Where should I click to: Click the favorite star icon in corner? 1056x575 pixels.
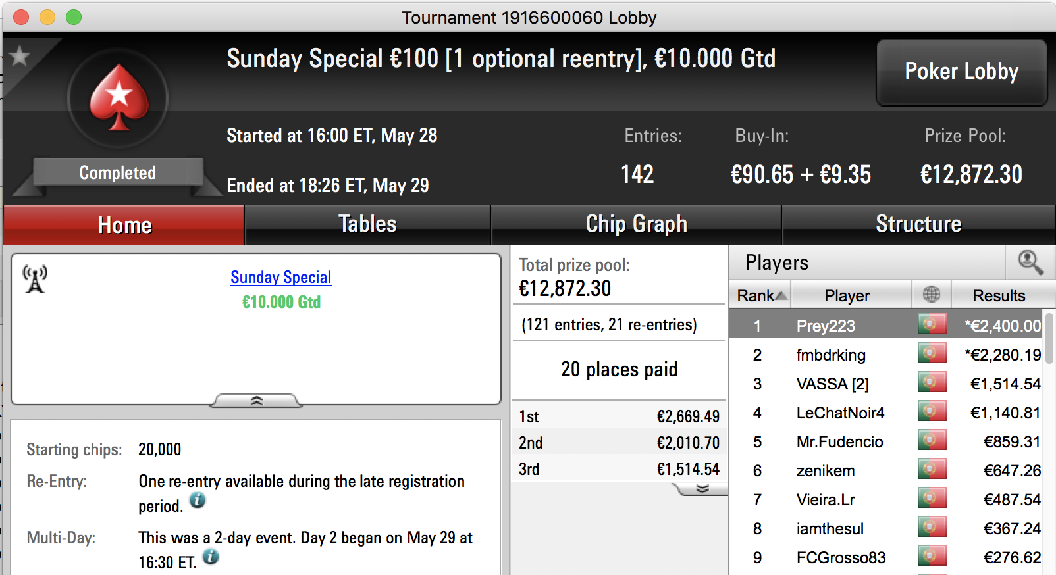tap(20, 57)
